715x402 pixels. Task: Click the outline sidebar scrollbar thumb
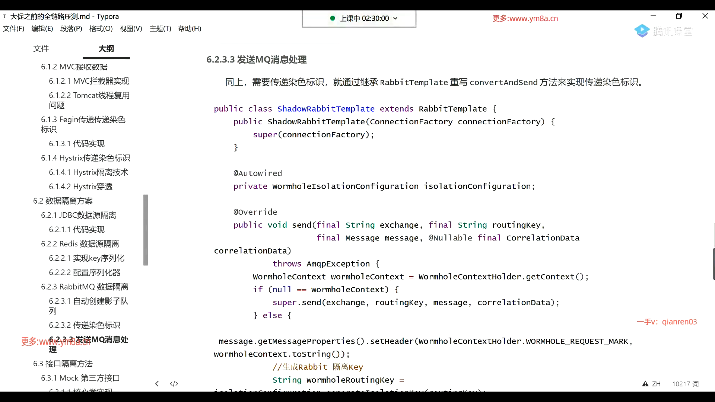click(146, 230)
